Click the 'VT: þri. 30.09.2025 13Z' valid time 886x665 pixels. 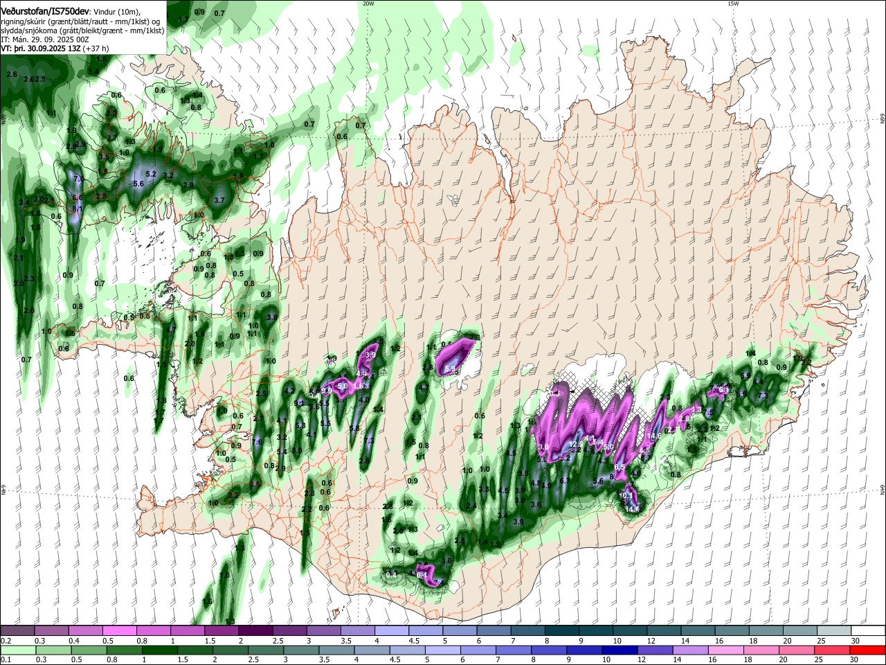(x=40, y=48)
